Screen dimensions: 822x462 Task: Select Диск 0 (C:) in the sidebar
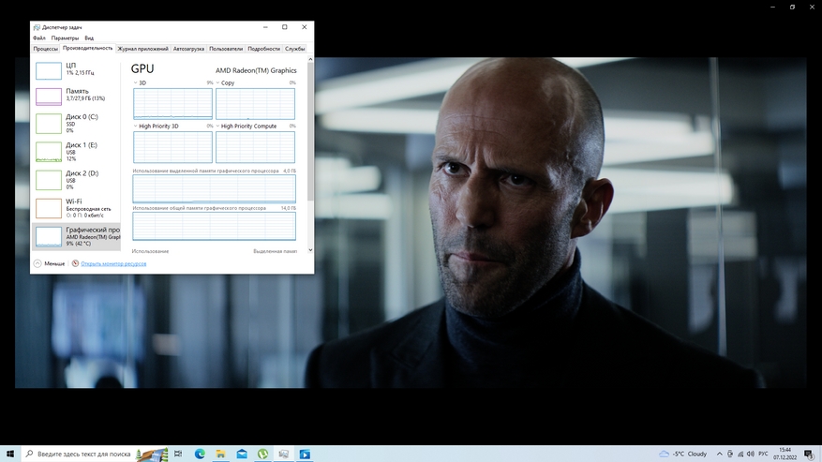(x=76, y=124)
